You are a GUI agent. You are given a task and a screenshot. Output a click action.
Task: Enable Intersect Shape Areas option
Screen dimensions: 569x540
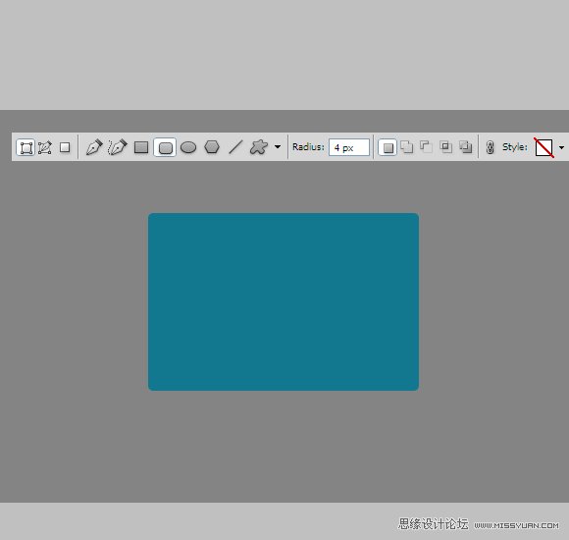(445, 147)
